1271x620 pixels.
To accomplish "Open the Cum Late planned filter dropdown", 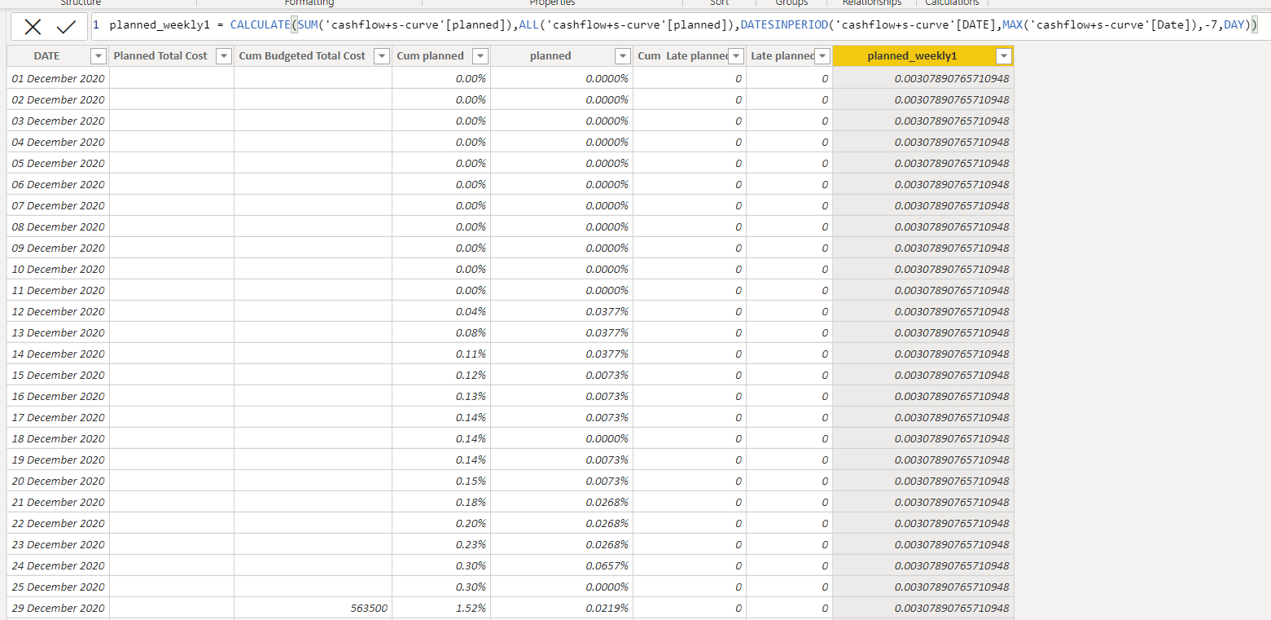I will point(735,56).
